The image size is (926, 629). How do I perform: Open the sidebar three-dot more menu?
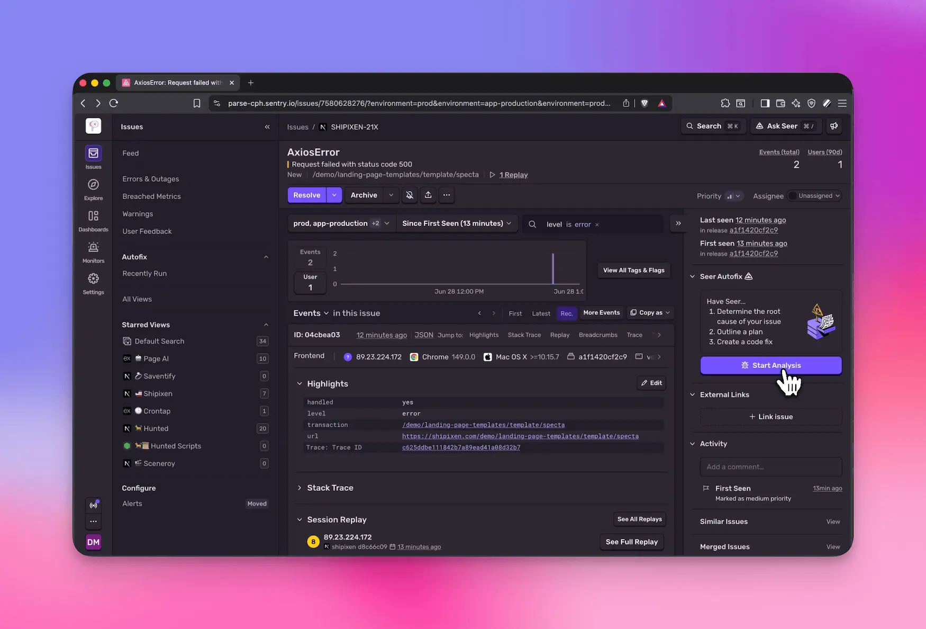click(x=93, y=522)
